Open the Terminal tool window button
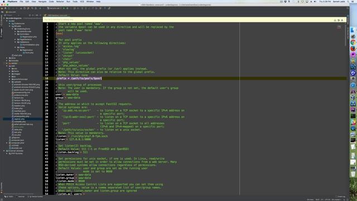This screenshot has width=357, height=201. point(21,197)
